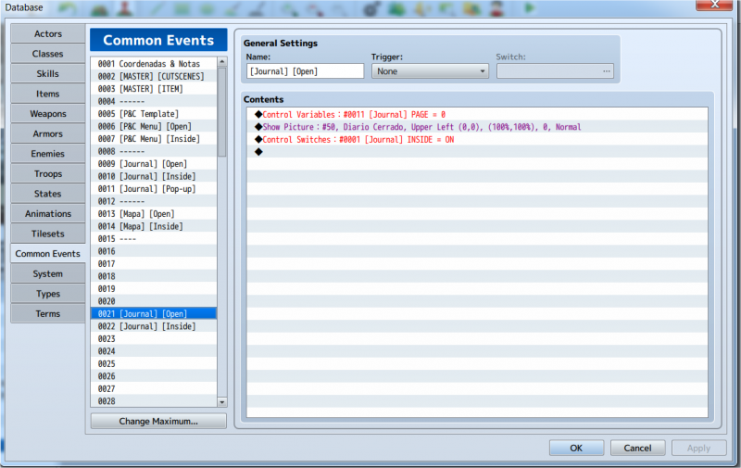Select empty event 0018
Viewport: 741px width, 468px height.
click(x=154, y=276)
